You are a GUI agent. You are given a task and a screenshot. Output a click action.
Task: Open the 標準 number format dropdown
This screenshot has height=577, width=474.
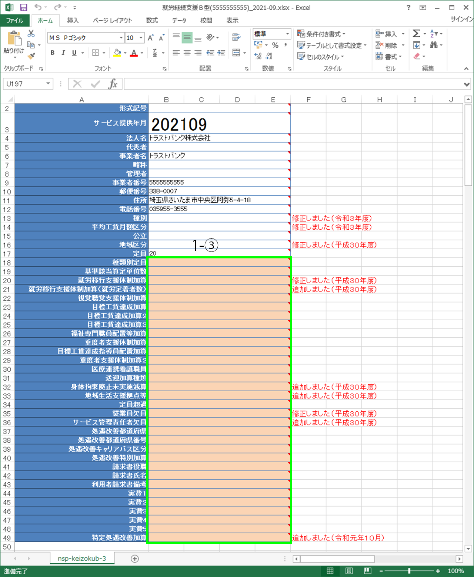point(288,34)
